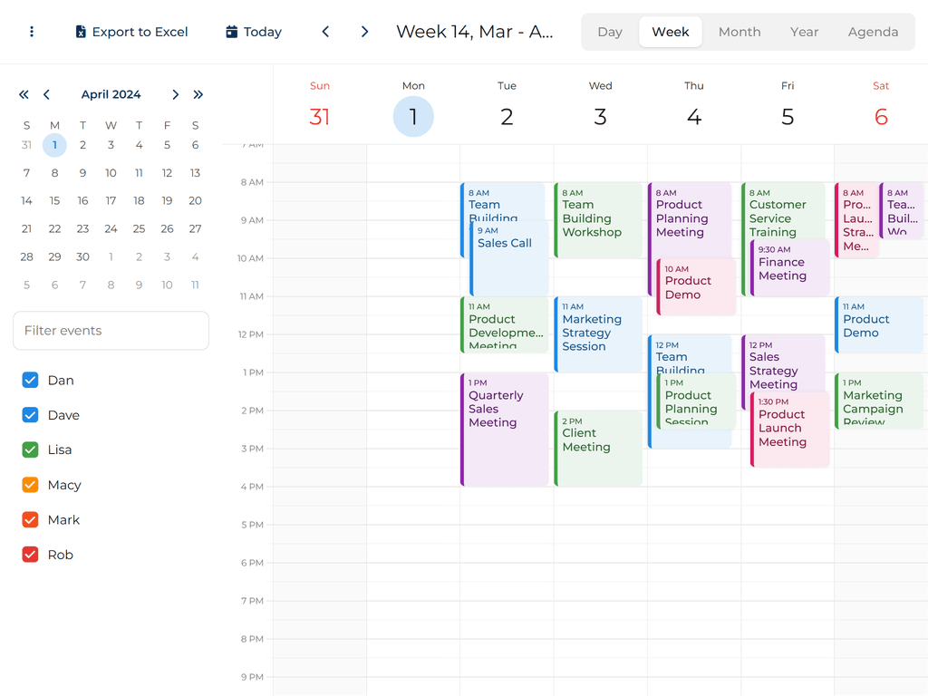Viewport: 928px width, 696px height.
Task: Uncheck Rob in the calendar list
Action: pos(30,554)
